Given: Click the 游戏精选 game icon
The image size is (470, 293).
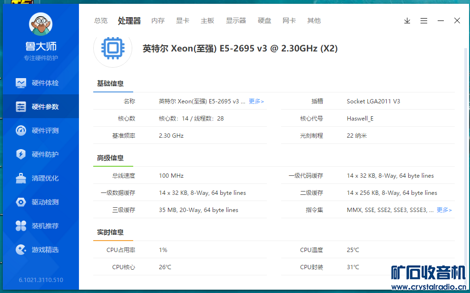Looking at the screenshot, I should click(21, 250).
